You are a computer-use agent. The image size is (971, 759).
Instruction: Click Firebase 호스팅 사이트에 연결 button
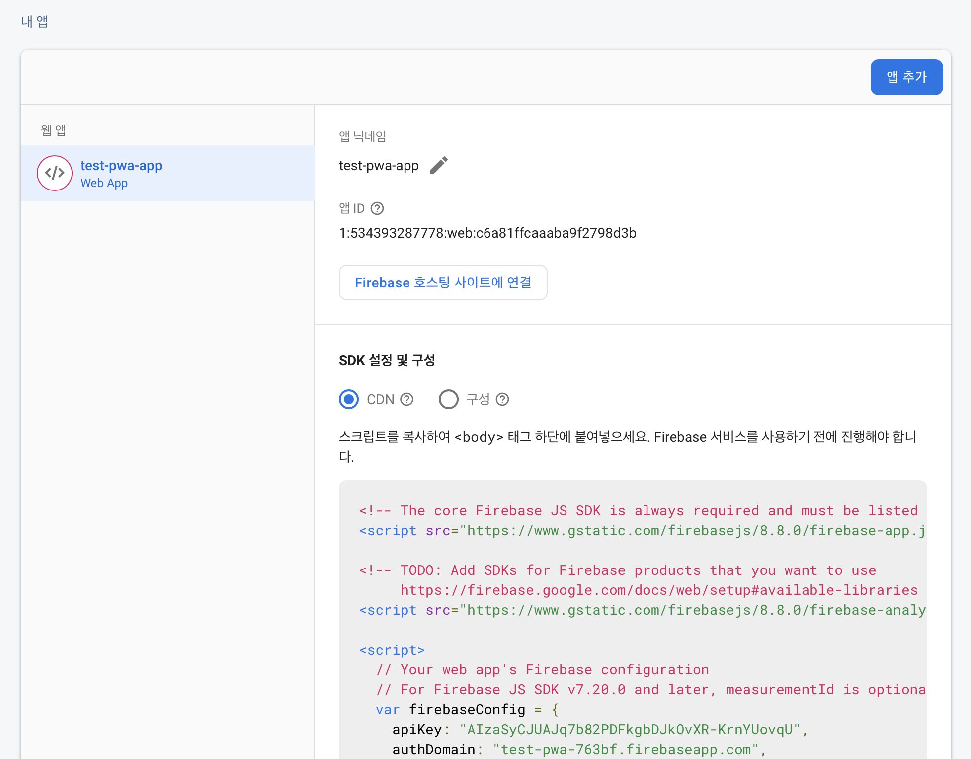point(443,283)
